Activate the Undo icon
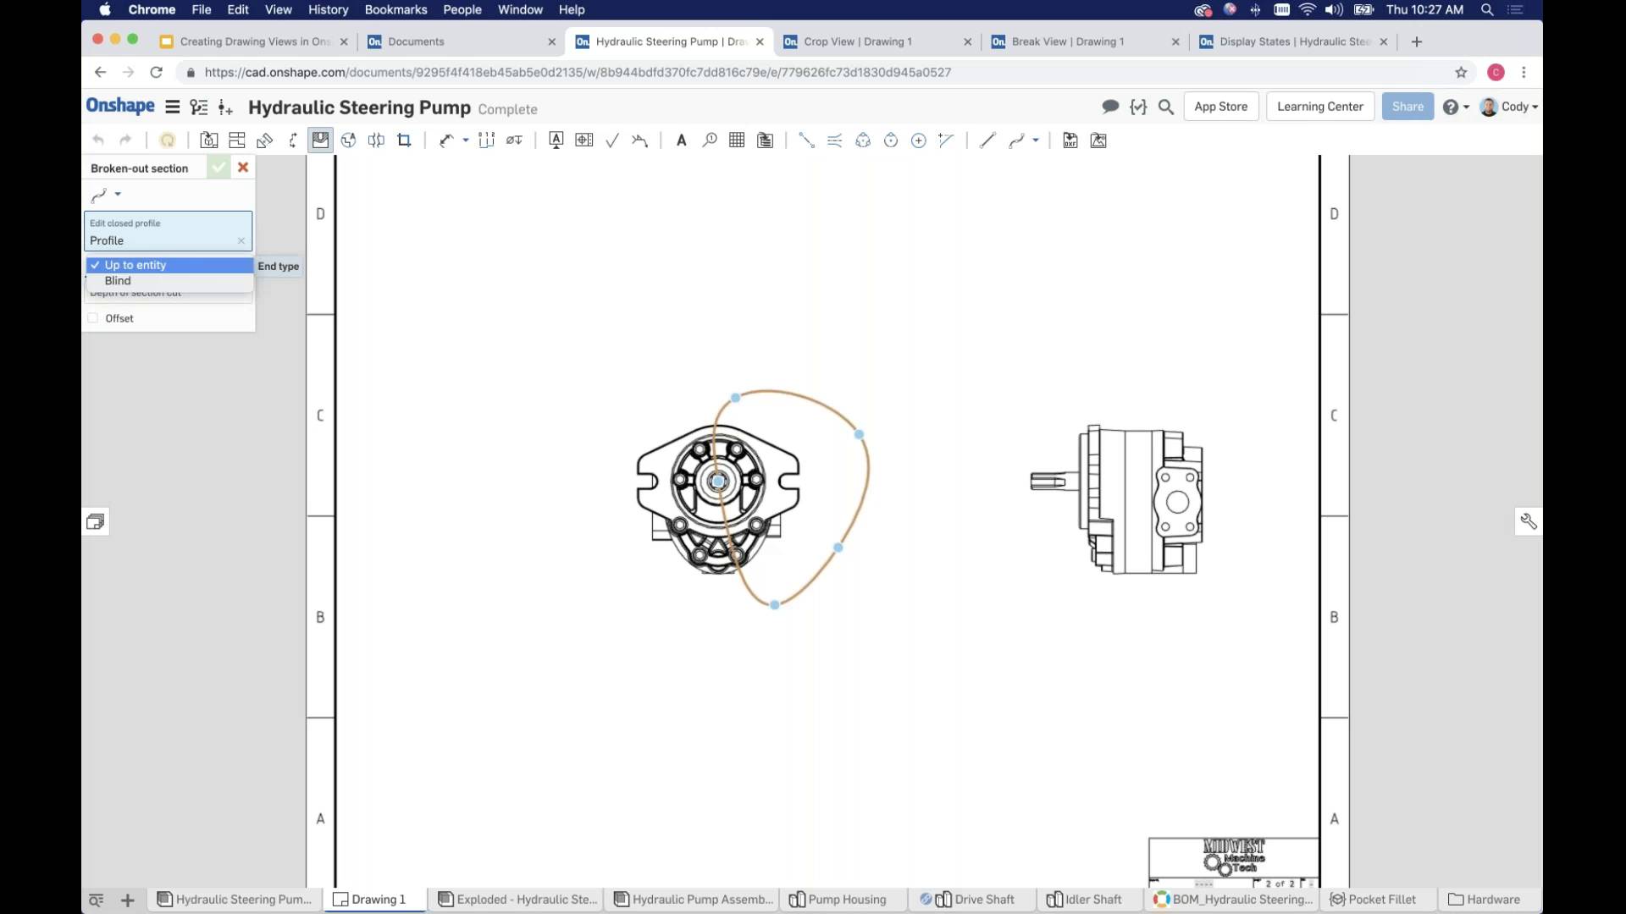Screen dimensions: 1626x914 click(x=99, y=140)
